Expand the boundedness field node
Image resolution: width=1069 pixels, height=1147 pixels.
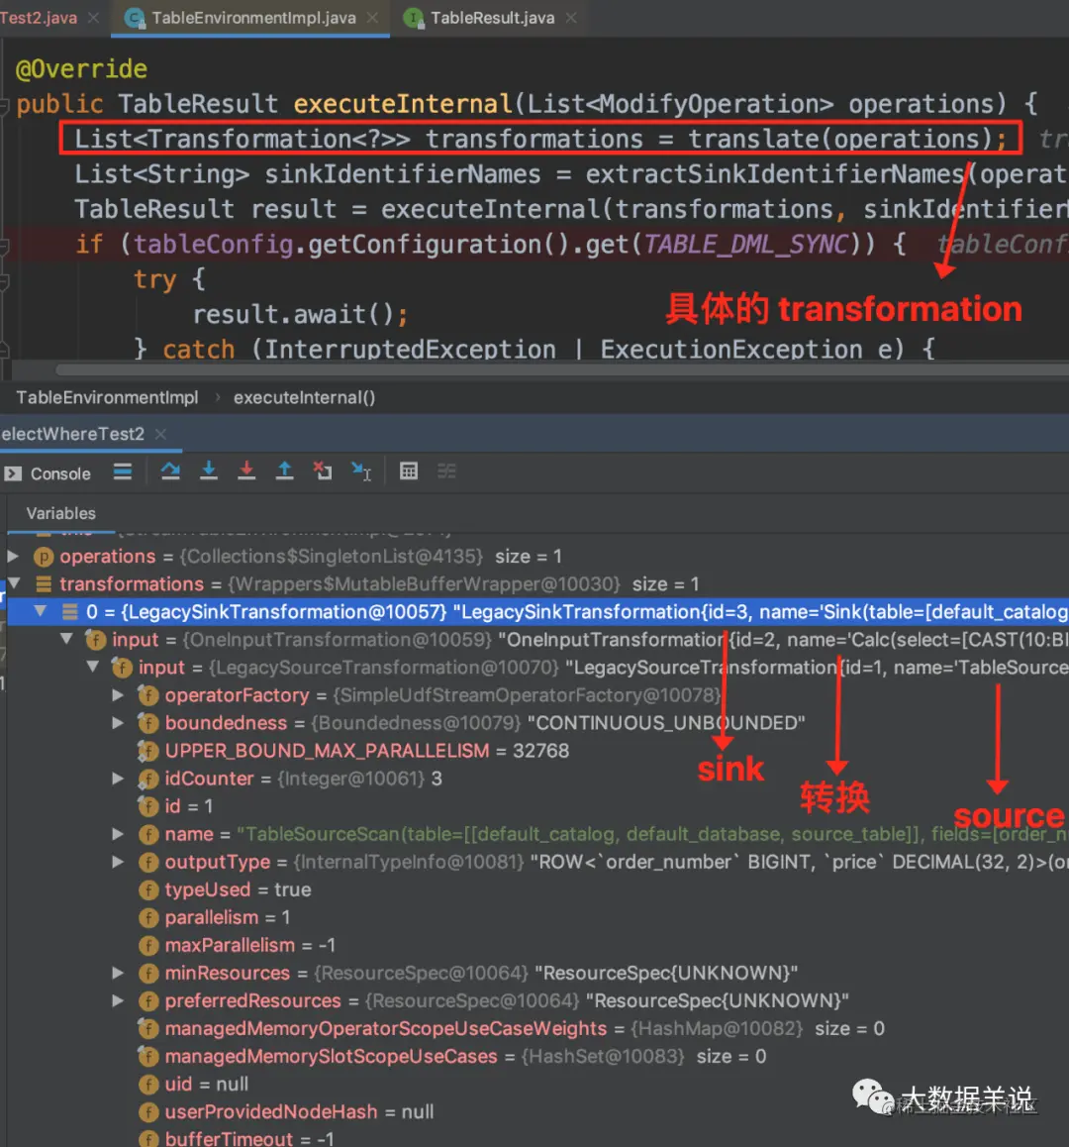tap(118, 723)
